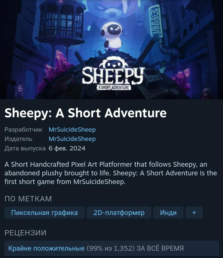Click the hanging cage in the artwork
Viewport: 223px width, 258px height.
click(x=61, y=23)
